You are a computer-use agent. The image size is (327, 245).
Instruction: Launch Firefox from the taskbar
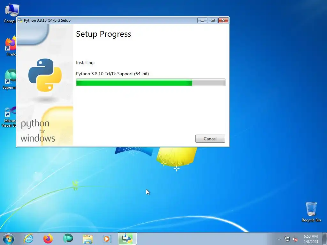point(48,239)
